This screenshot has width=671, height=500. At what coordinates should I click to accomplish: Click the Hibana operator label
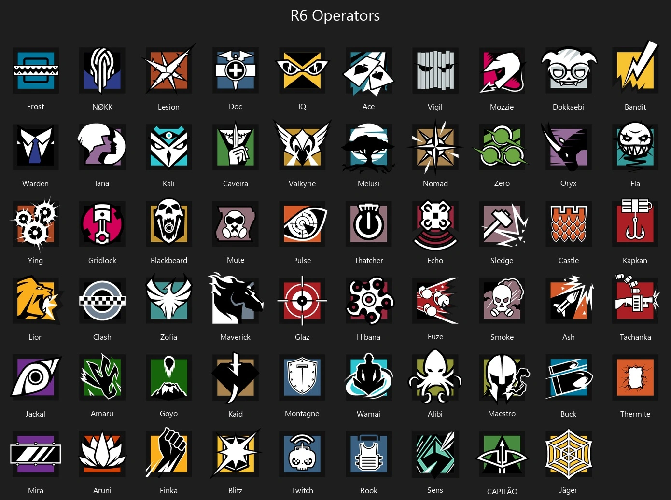tap(368, 337)
